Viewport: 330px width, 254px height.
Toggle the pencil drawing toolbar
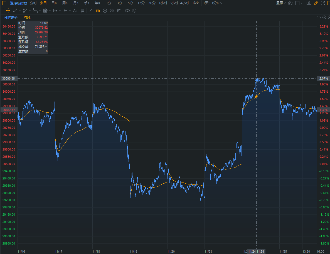(316, 3)
